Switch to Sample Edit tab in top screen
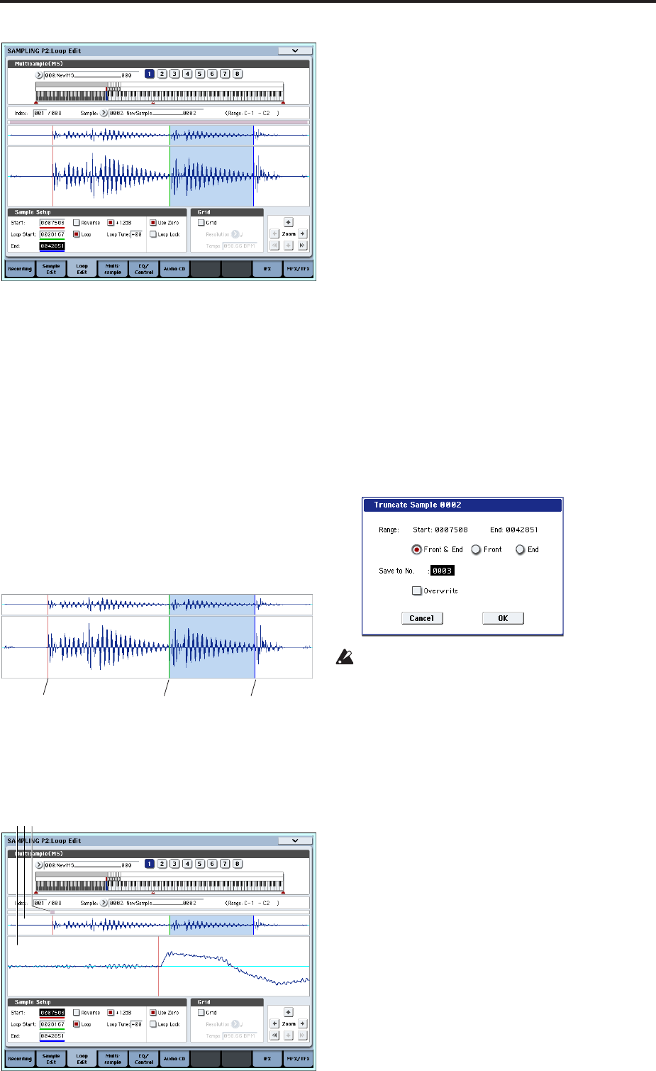Image resolution: width=656 pixels, height=1071 pixels. [x=51, y=269]
